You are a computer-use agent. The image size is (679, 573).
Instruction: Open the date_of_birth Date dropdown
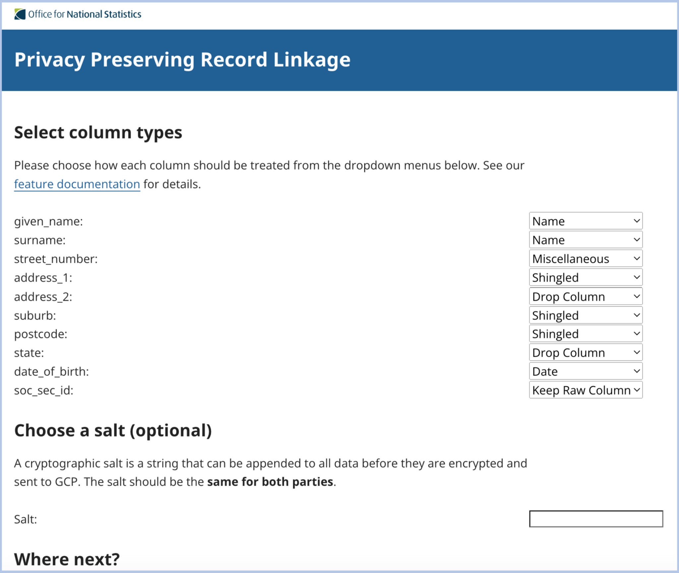click(x=586, y=371)
